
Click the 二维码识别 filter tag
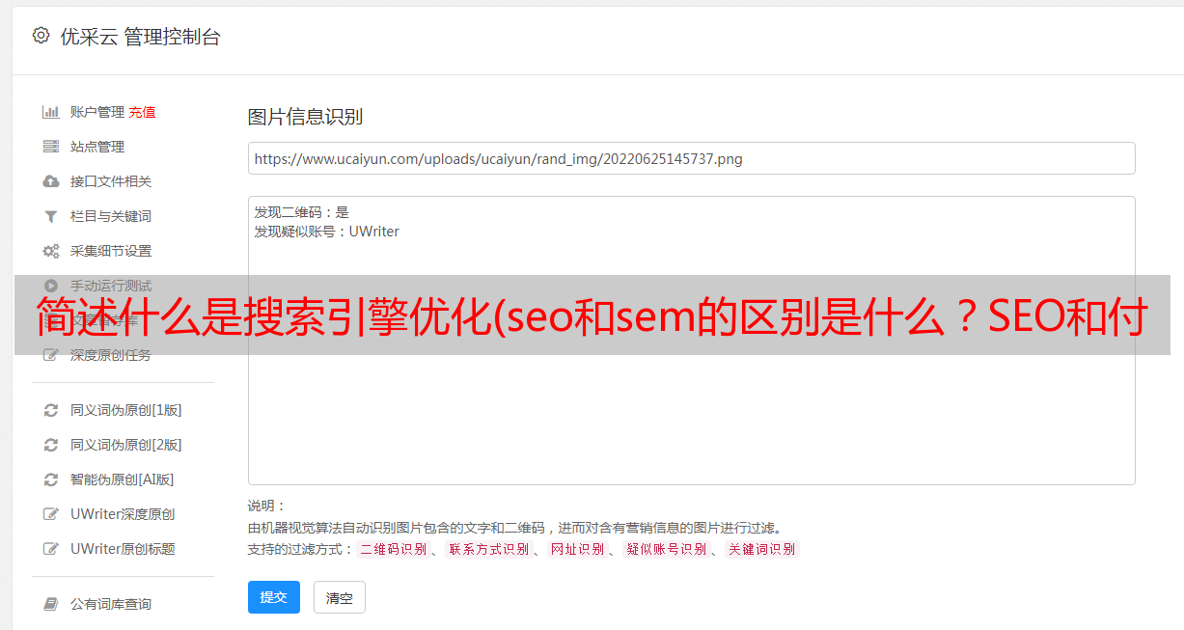point(394,549)
